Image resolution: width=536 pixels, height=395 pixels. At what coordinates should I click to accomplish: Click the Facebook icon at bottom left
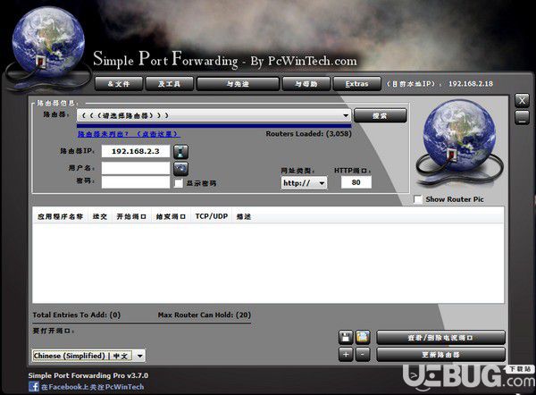[x=34, y=387]
